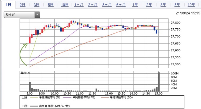
Task: Click the 27,500 price axis label
Action: tap(176, 64)
